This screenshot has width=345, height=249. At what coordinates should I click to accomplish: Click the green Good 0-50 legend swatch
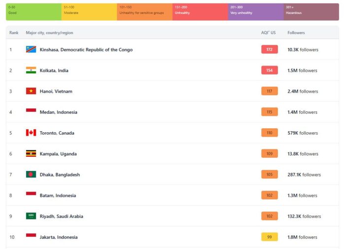click(x=34, y=12)
